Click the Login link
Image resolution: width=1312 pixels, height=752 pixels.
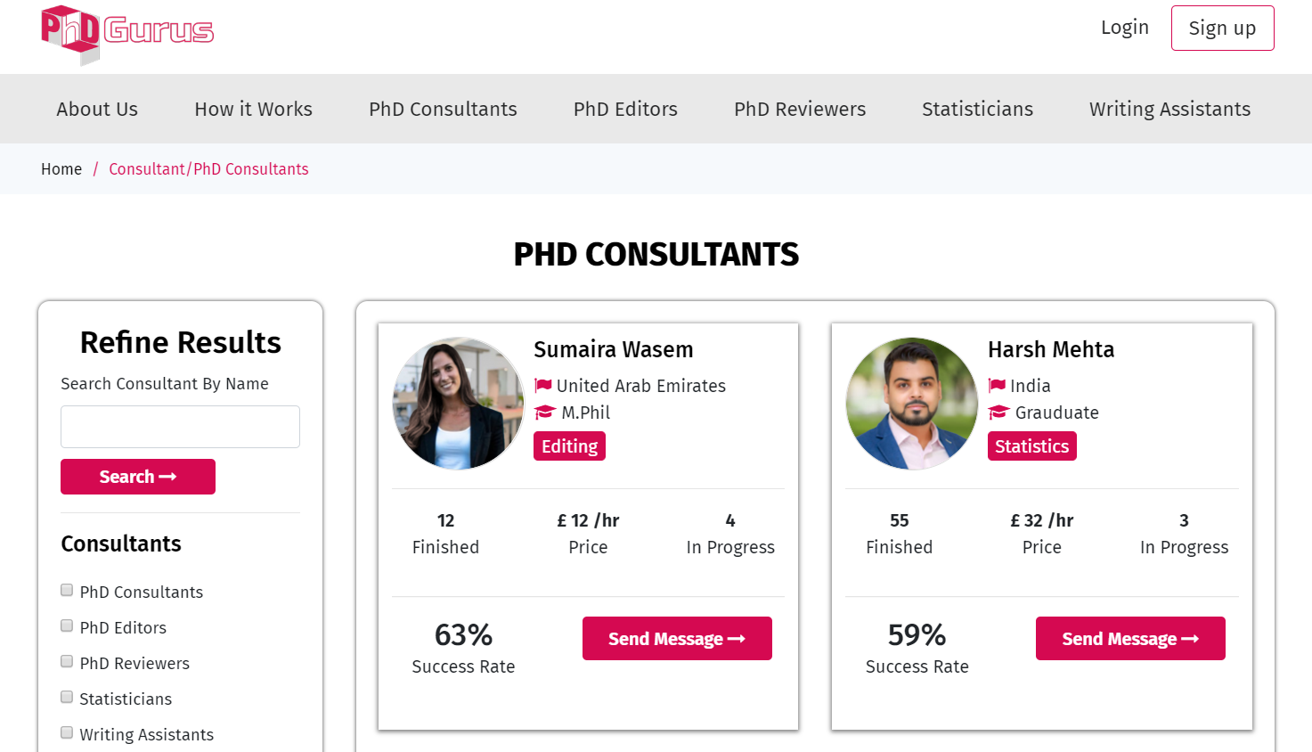point(1125,28)
